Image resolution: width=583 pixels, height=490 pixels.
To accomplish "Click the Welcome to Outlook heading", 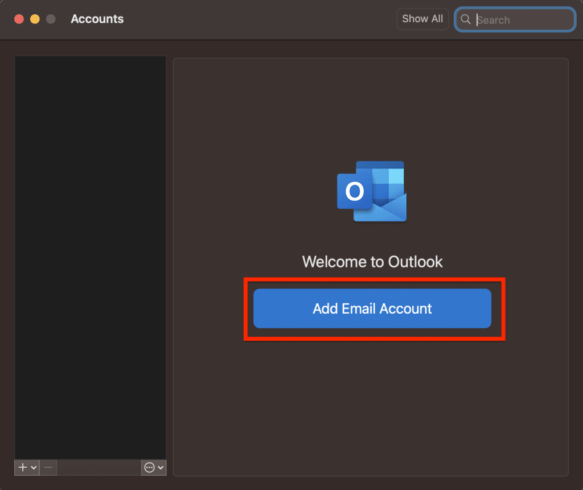I will 372,262.
